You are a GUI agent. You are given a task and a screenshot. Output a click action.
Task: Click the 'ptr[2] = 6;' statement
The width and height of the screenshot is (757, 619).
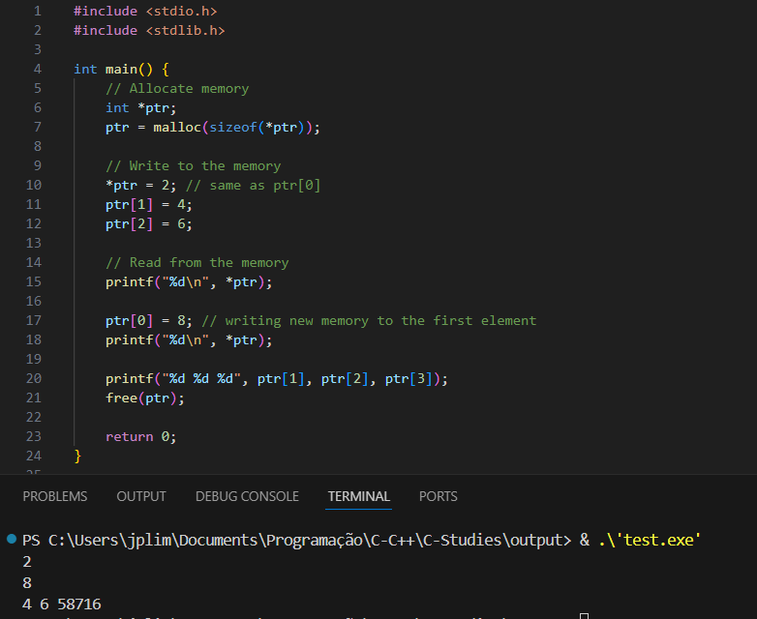(x=149, y=223)
